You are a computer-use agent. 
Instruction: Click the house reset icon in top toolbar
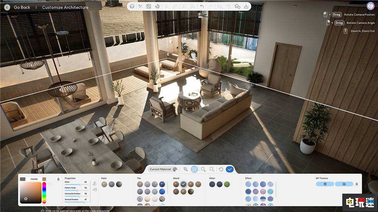pos(237,6)
